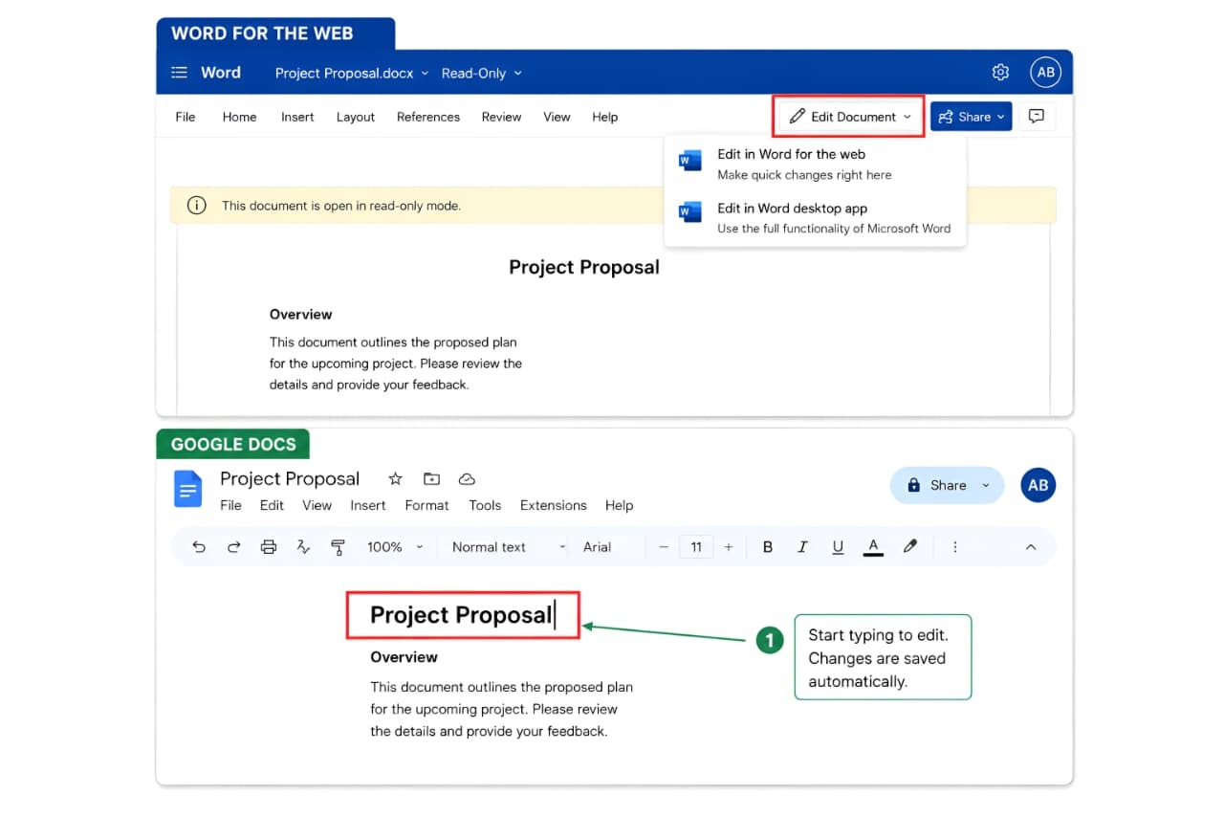This screenshot has height=816, width=1224.
Task: Open the highlight color pen tool
Action: pyautogui.click(x=910, y=547)
